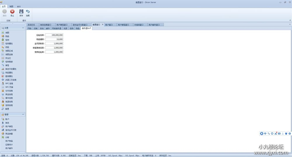Open 账户 accounts under management
The height and width of the screenshot is (157, 292).
[x=7, y=119]
